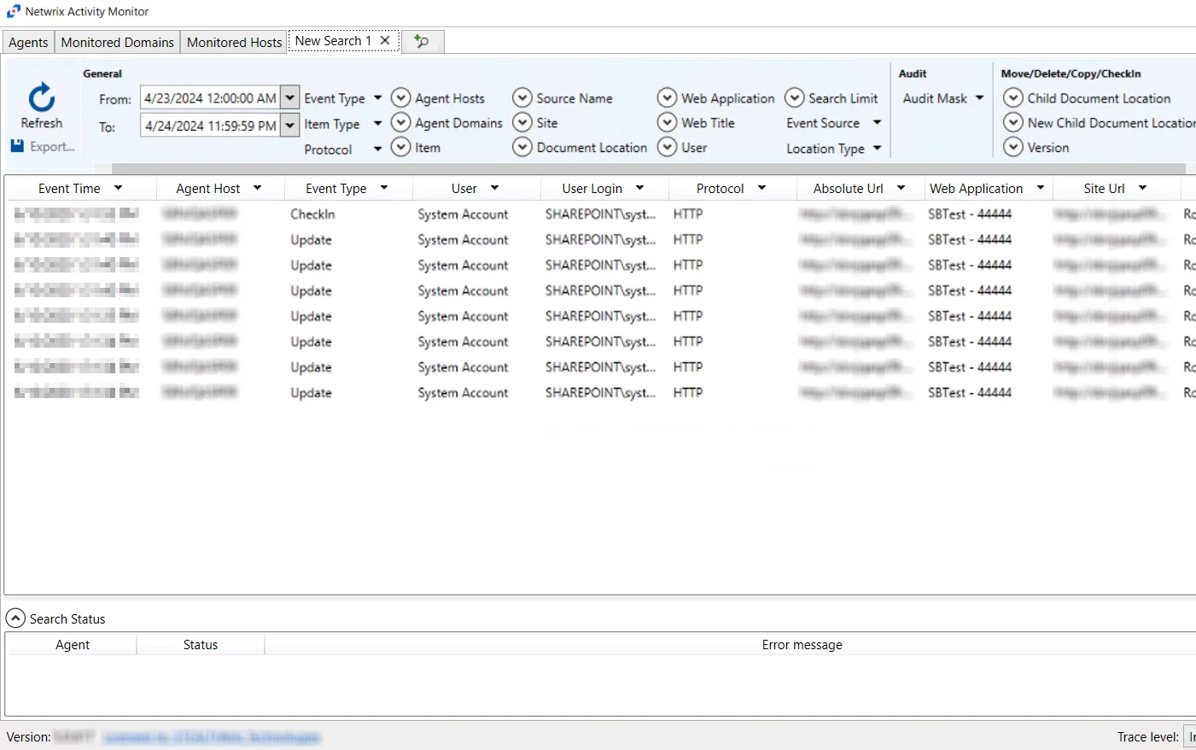Open Web Application column header filter arrow

click(1040, 188)
